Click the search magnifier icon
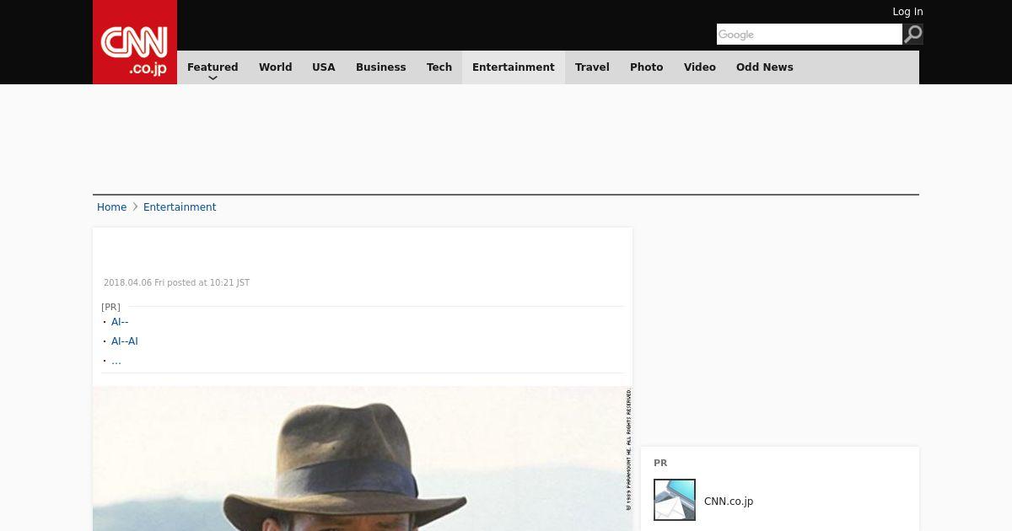 pyautogui.click(x=912, y=34)
